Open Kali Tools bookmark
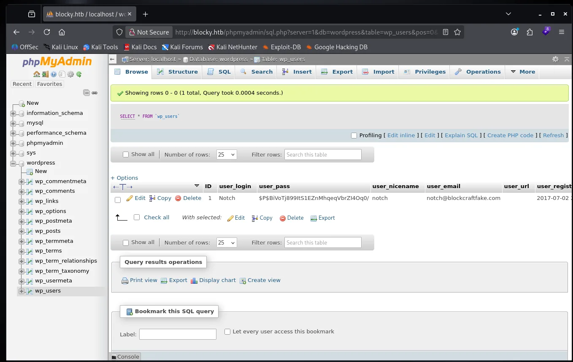 [x=101, y=47]
